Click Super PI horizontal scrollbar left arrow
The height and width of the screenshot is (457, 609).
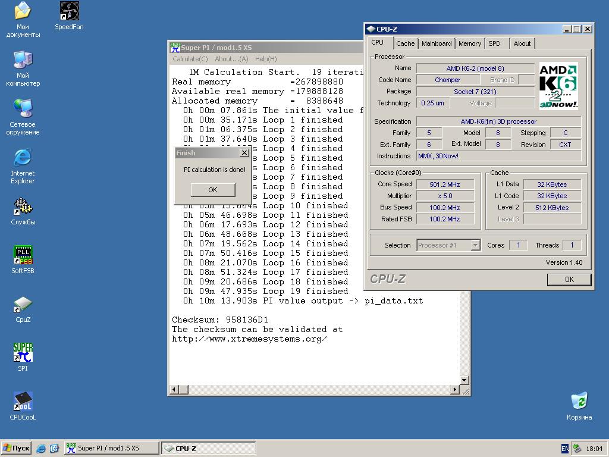pyautogui.click(x=174, y=389)
